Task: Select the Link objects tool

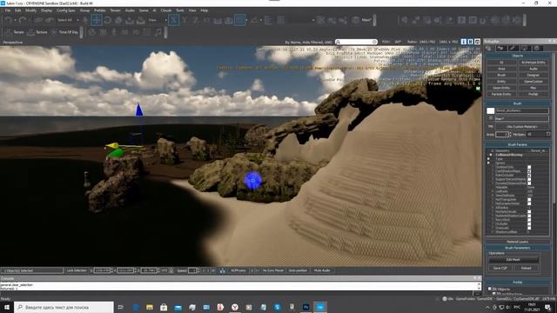Action: click(x=38, y=20)
